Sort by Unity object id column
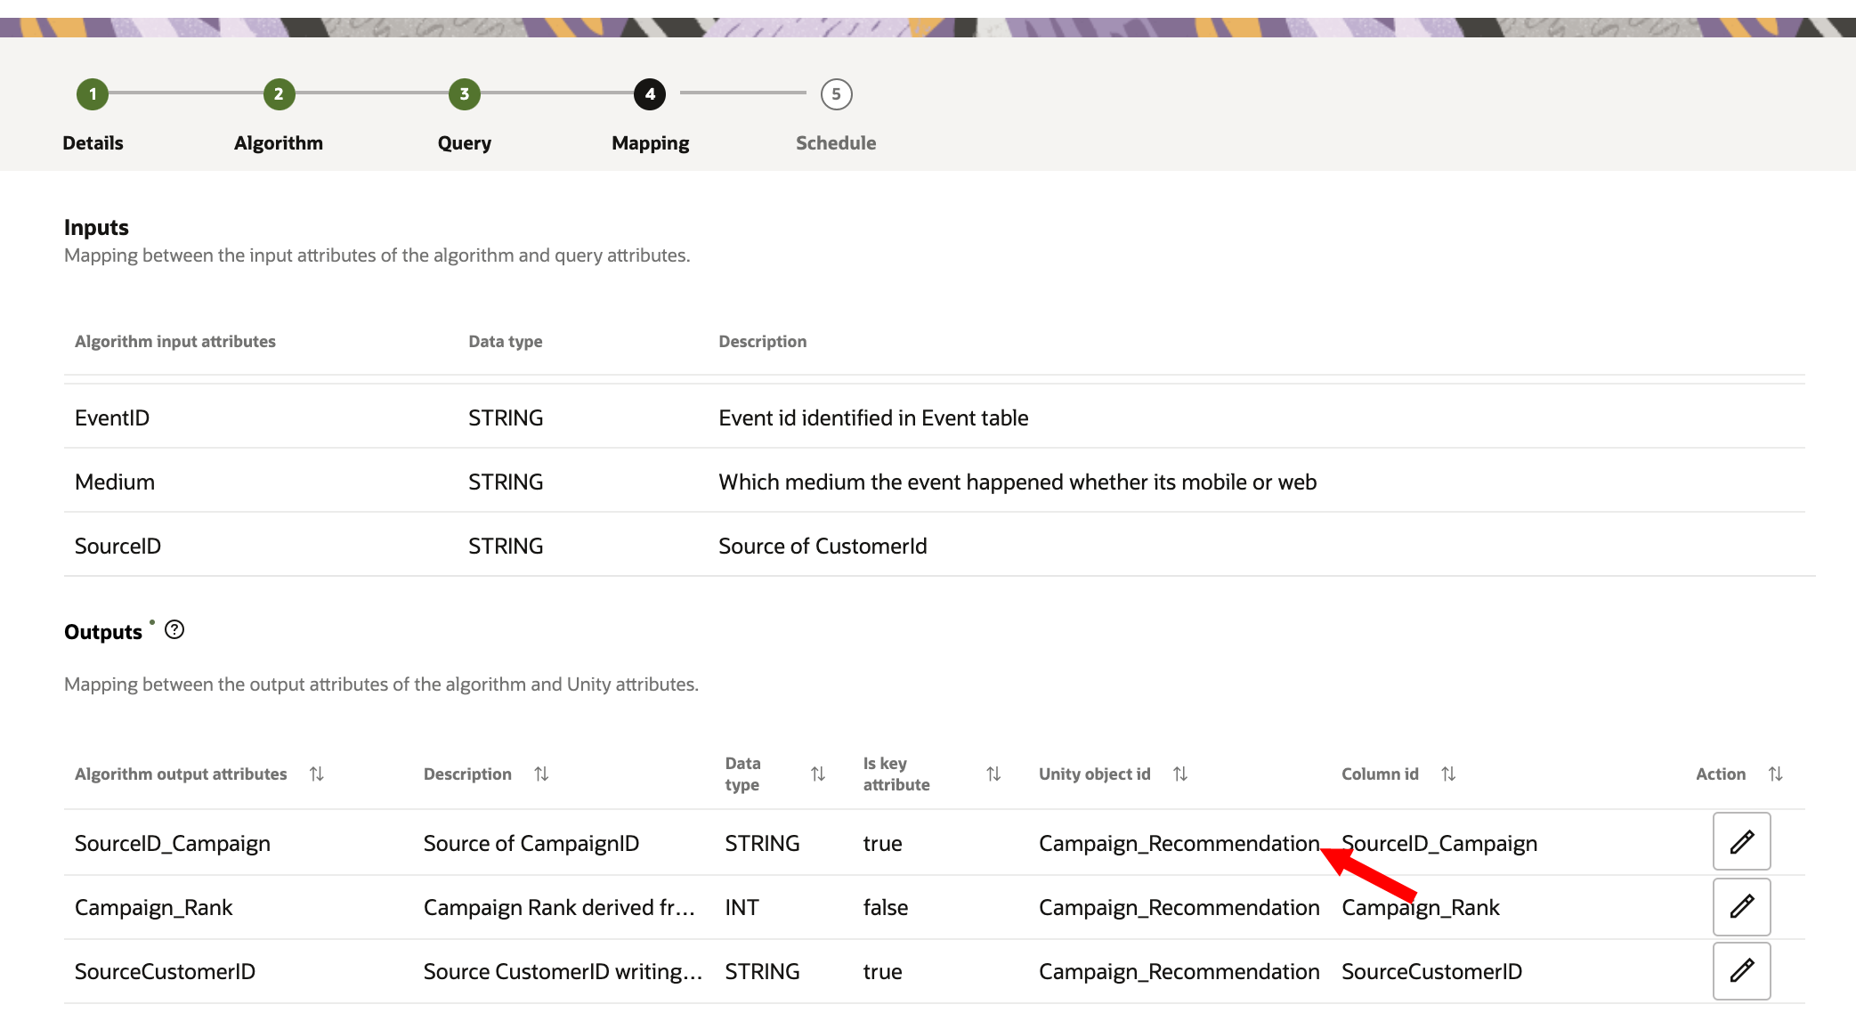The image size is (1856, 1029). (x=1180, y=774)
